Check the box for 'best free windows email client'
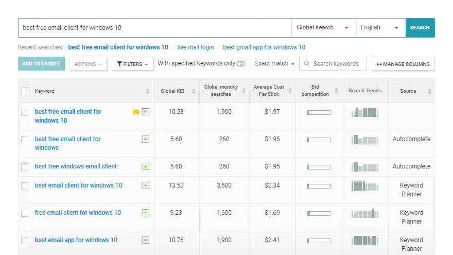The width and height of the screenshot is (453, 255). click(x=25, y=167)
